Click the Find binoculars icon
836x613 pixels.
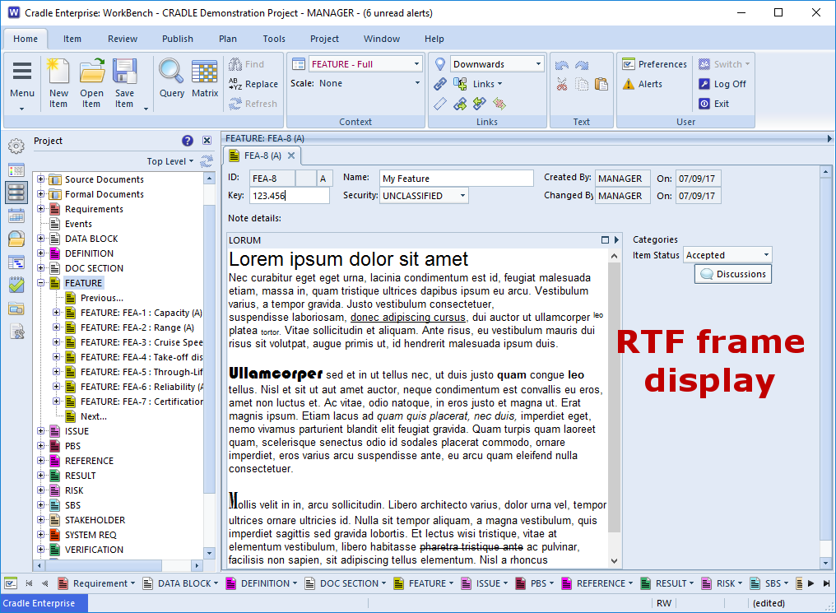235,64
